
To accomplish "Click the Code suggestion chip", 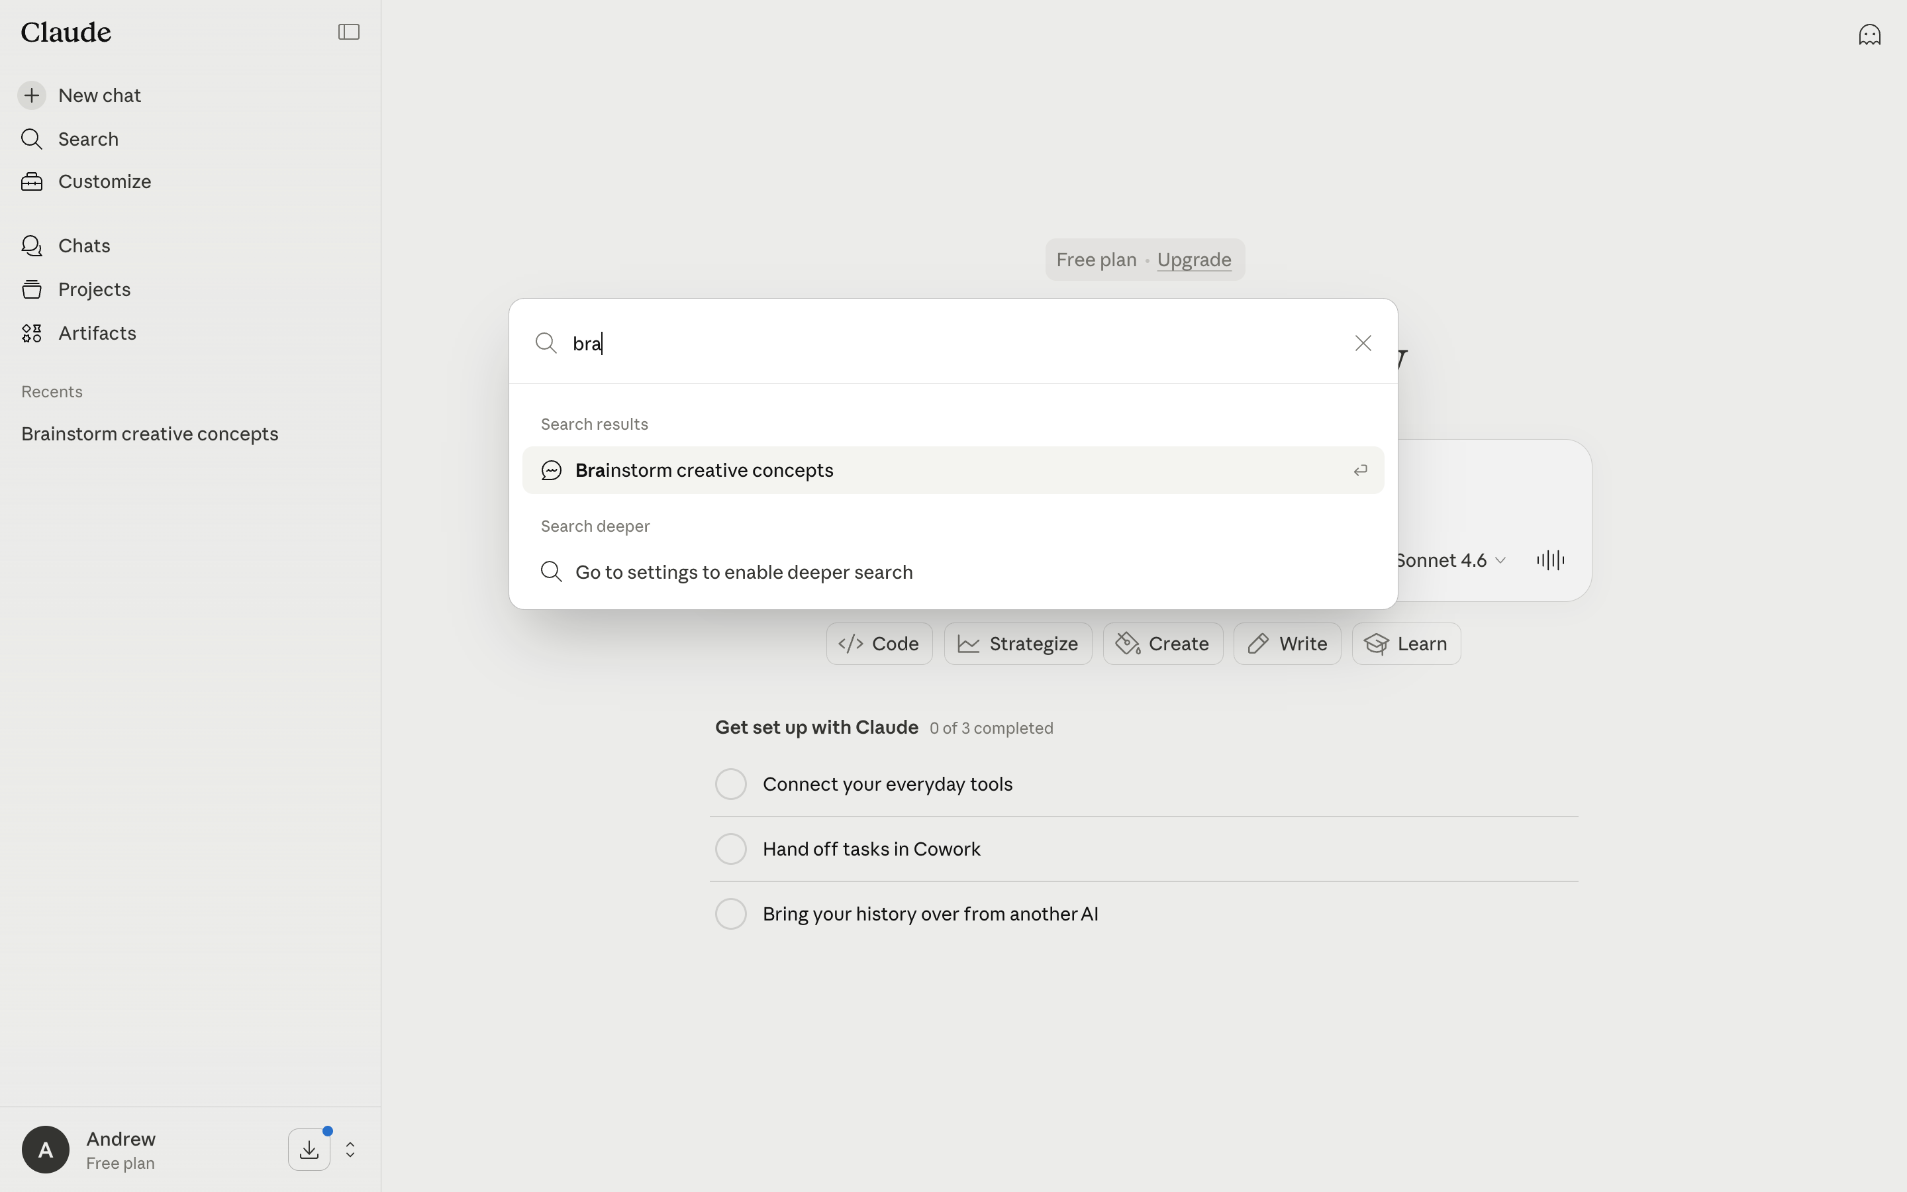I will point(879,643).
